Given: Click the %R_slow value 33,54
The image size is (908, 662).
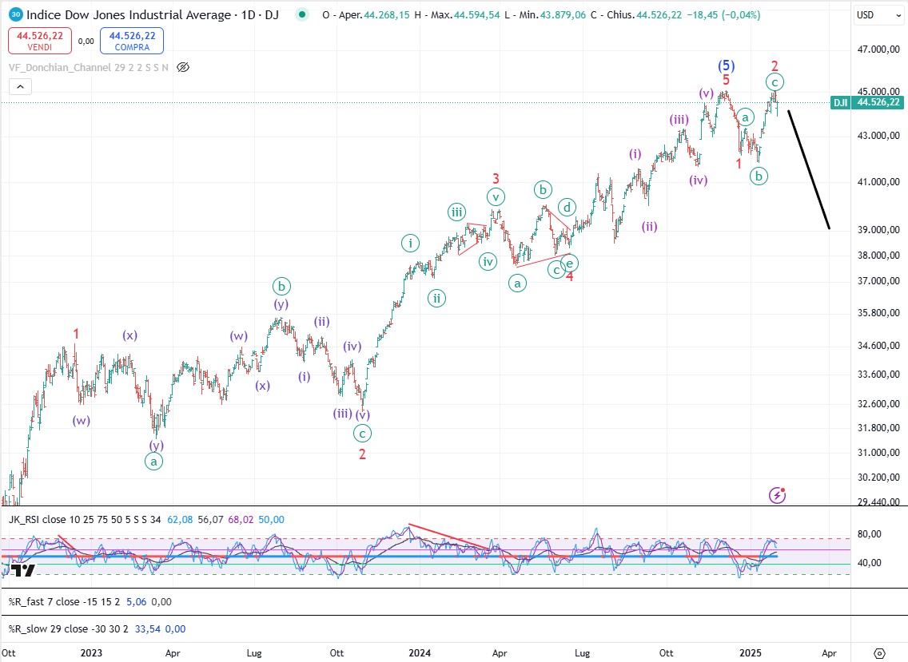Looking at the screenshot, I should click(x=147, y=629).
